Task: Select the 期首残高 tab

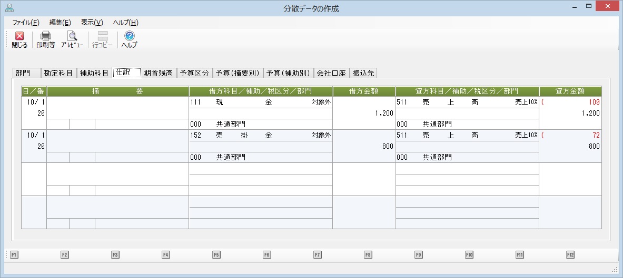Action: (159, 73)
